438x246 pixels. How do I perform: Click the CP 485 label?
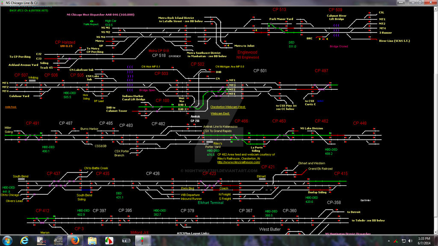pyautogui.click(x=106, y=123)
